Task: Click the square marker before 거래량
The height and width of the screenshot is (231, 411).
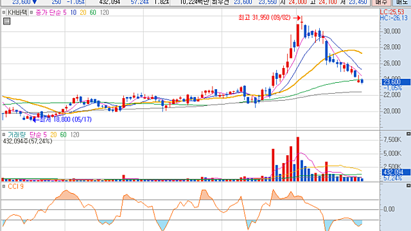Action: pyautogui.click(x=4, y=135)
